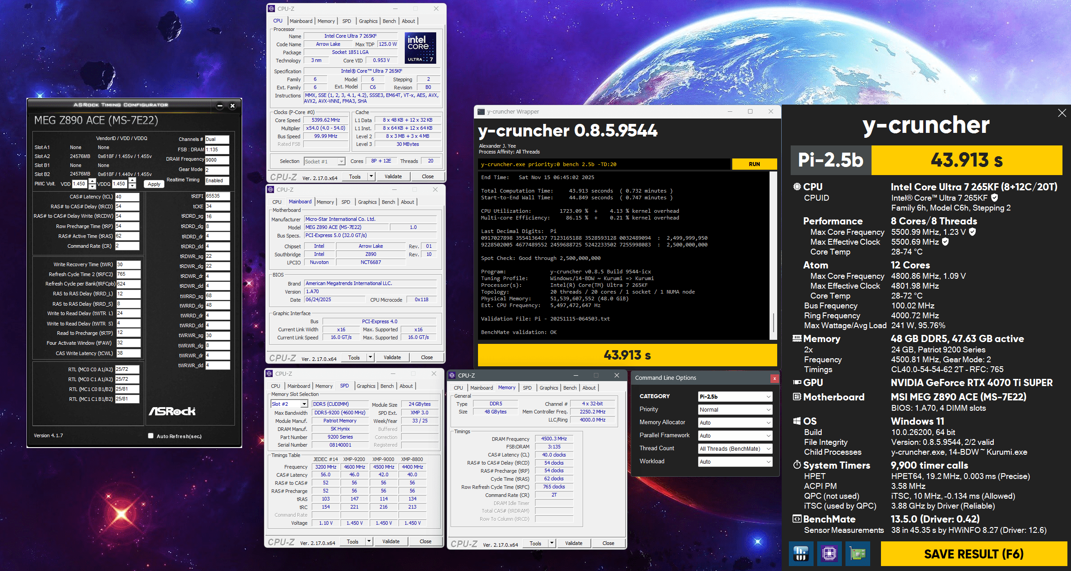Open HWiNFO icon in BenchMate panel
This screenshot has height=571, width=1071.
click(801, 553)
